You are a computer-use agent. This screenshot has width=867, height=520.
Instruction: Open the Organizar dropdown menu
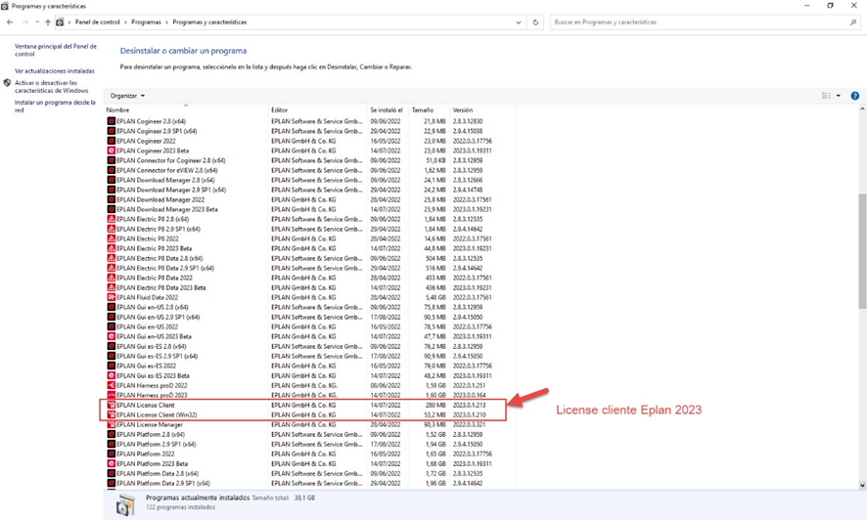click(127, 96)
